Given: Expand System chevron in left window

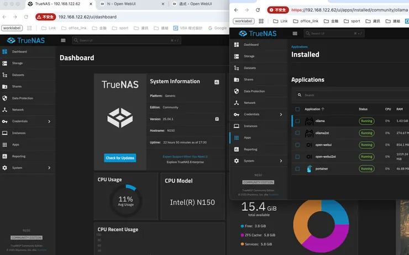Looking at the screenshot, I should (49, 168).
